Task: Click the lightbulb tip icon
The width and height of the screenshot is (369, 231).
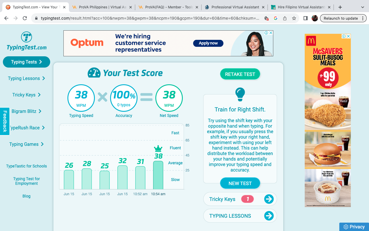Action: click(240, 94)
